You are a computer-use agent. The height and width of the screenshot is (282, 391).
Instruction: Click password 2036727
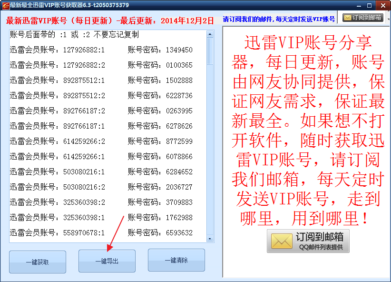coord(179,187)
